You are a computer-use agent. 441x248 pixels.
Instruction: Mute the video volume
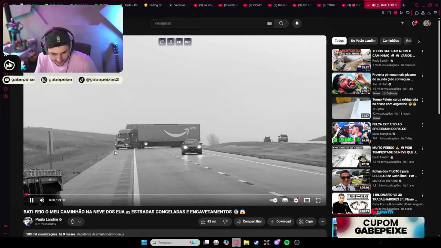pyautogui.click(x=42, y=200)
